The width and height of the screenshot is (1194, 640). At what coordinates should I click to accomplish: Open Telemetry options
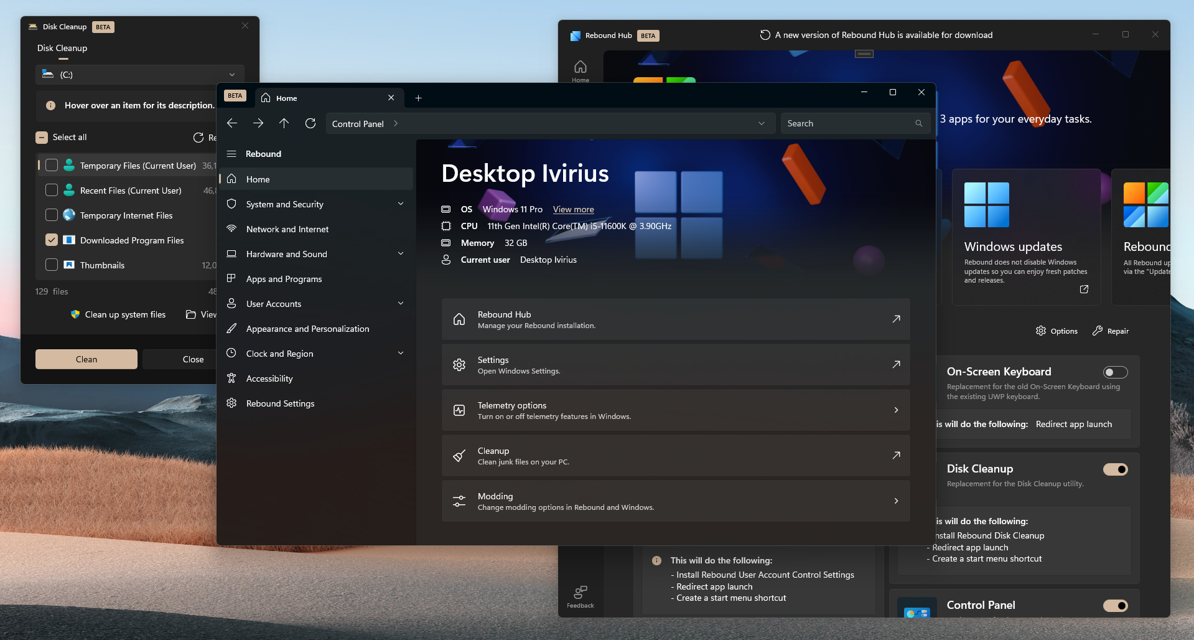(x=676, y=410)
